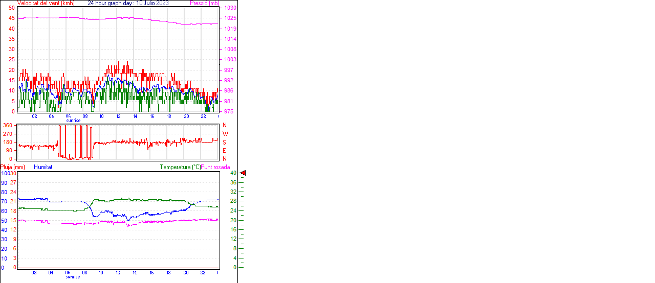Click the 'Pluja (mm)' legend label
The width and height of the screenshot is (655, 283).
point(12,167)
